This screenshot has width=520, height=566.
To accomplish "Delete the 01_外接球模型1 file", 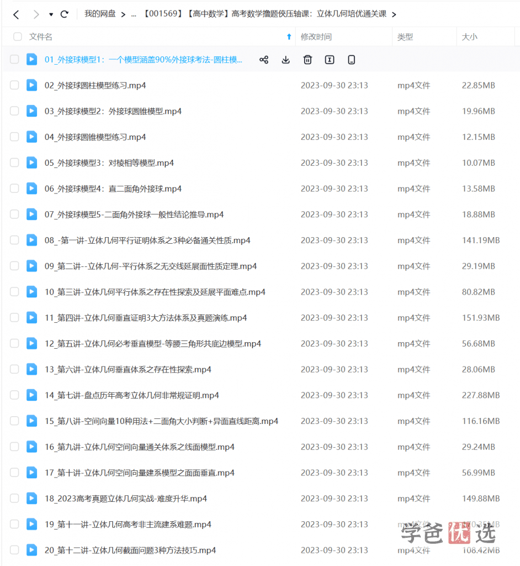I will point(307,60).
